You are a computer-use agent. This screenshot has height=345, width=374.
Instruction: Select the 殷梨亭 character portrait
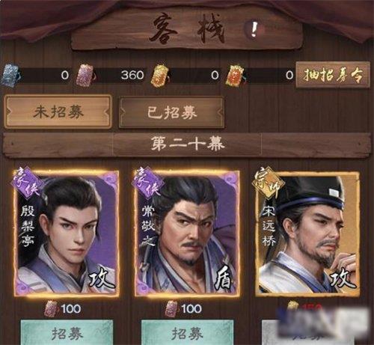point(67,233)
